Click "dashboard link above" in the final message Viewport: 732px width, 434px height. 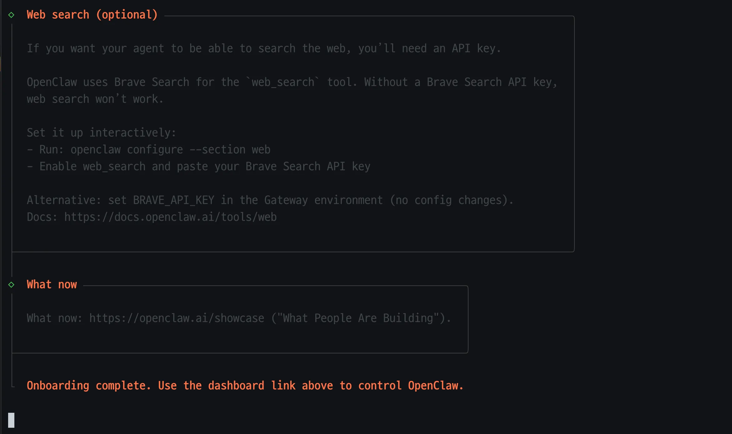pos(270,386)
